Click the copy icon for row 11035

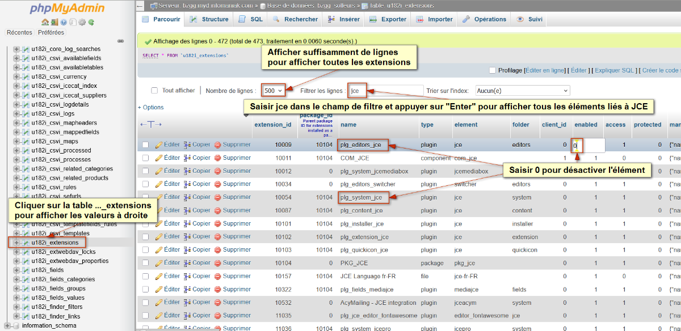pyautogui.click(x=187, y=315)
